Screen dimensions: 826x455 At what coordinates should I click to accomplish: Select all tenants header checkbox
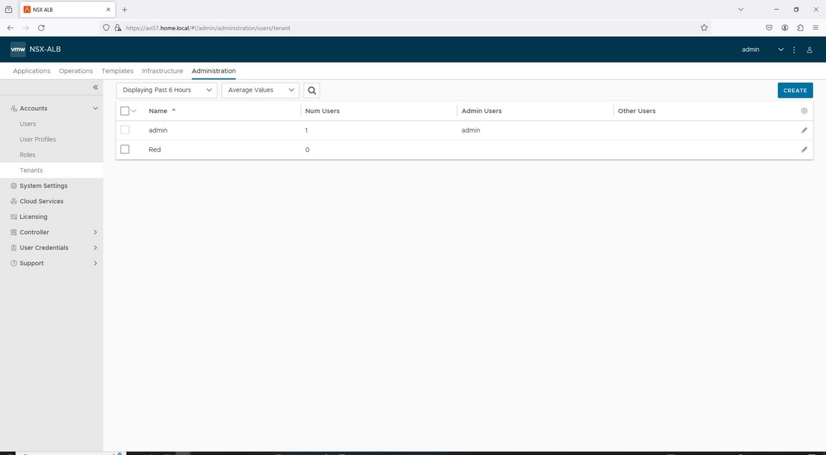[x=125, y=111]
